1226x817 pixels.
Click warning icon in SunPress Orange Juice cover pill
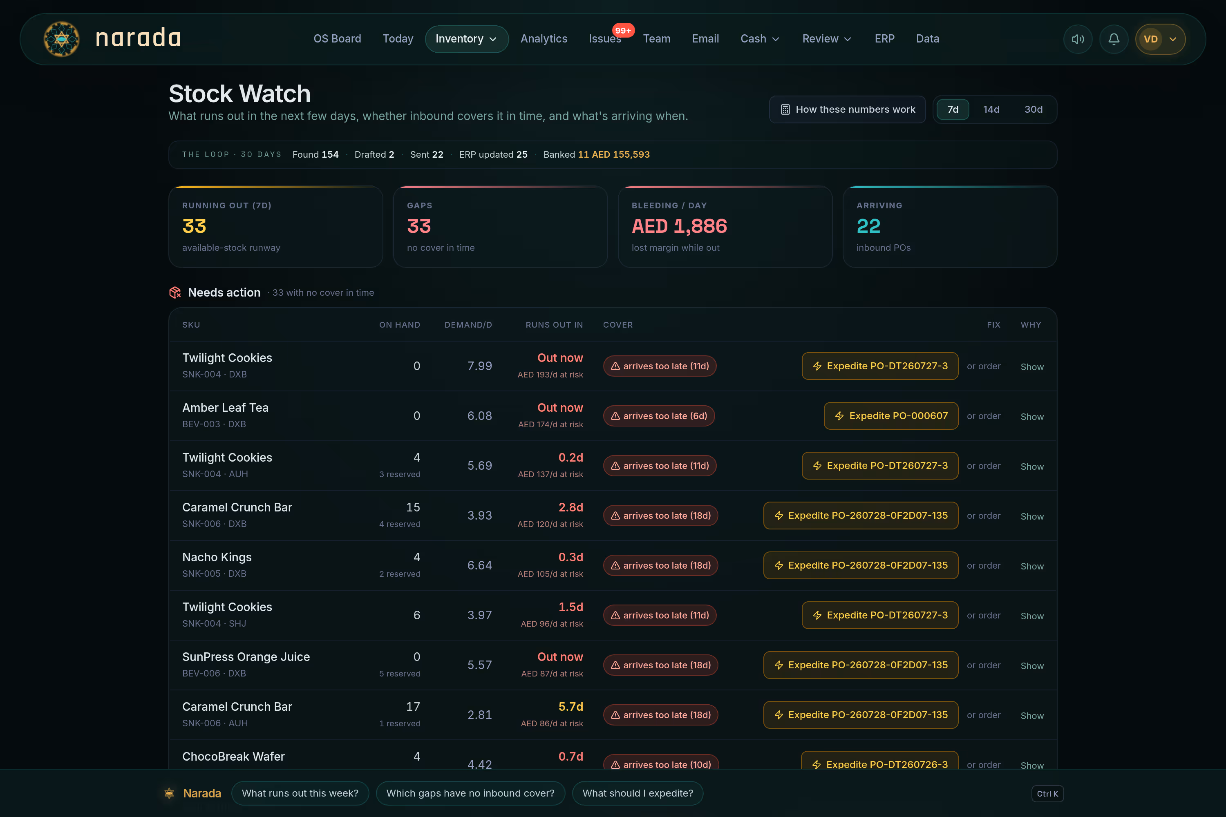click(615, 665)
